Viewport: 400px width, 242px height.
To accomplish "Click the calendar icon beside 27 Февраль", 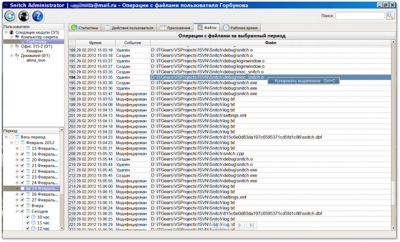I will [x=28, y=200].
